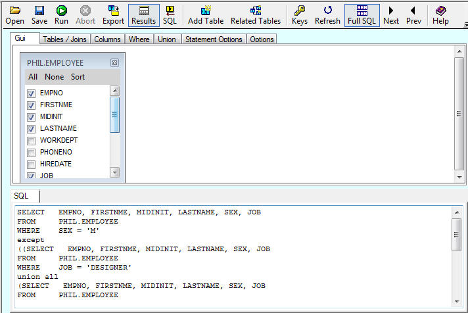Click WHERE JOB = 'DESIGNER' line
This screenshot has width=468, height=313.
click(74, 268)
